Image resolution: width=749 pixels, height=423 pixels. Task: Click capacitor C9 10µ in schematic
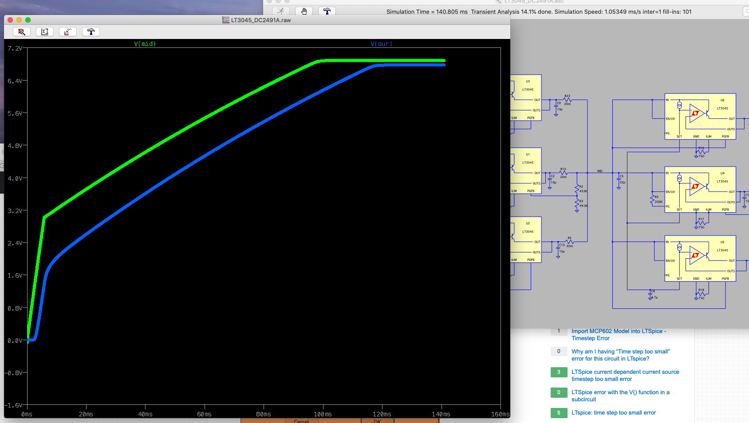(x=556, y=106)
